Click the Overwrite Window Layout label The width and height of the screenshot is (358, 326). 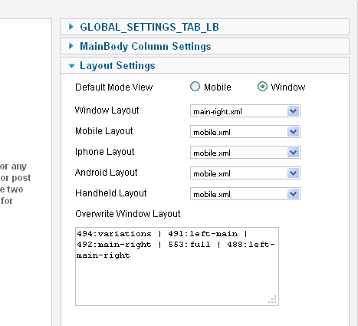pos(128,214)
